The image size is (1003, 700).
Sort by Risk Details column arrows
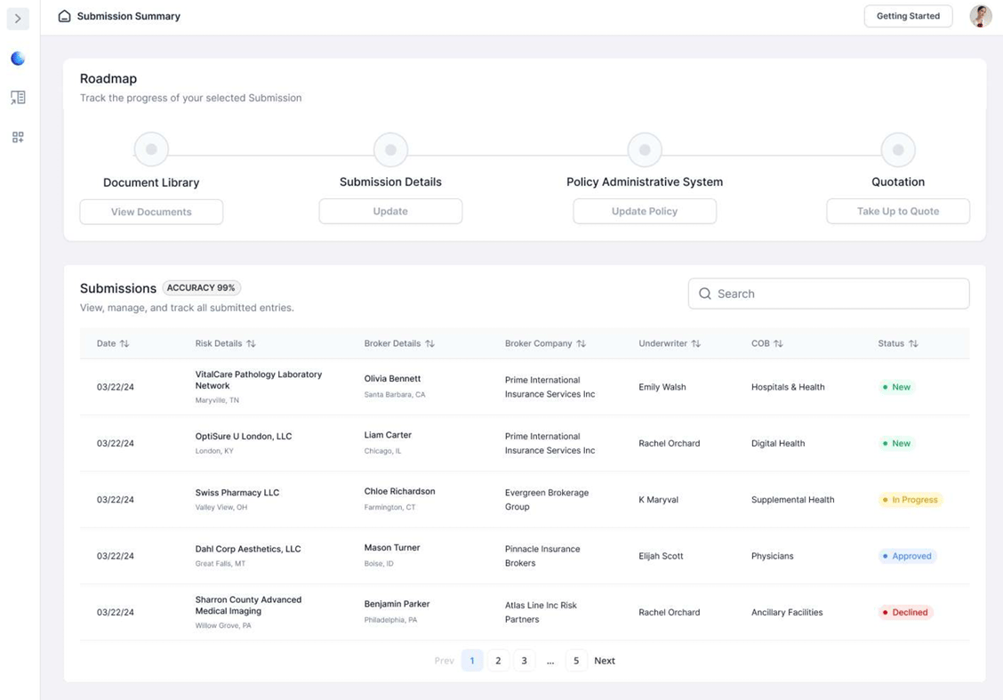click(252, 343)
